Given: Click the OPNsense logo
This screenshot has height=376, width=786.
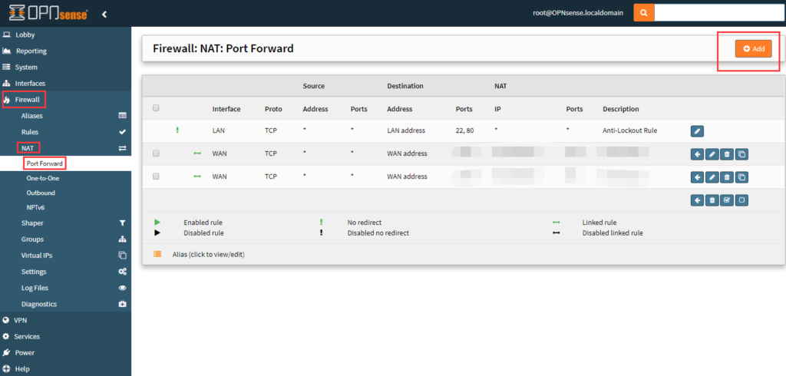Looking at the screenshot, I should (x=48, y=14).
